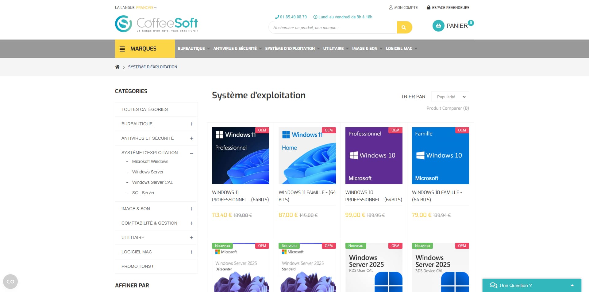Open Espace Revendeurs link
Viewport: 589px width, 292px height.
tap(448, 7)
